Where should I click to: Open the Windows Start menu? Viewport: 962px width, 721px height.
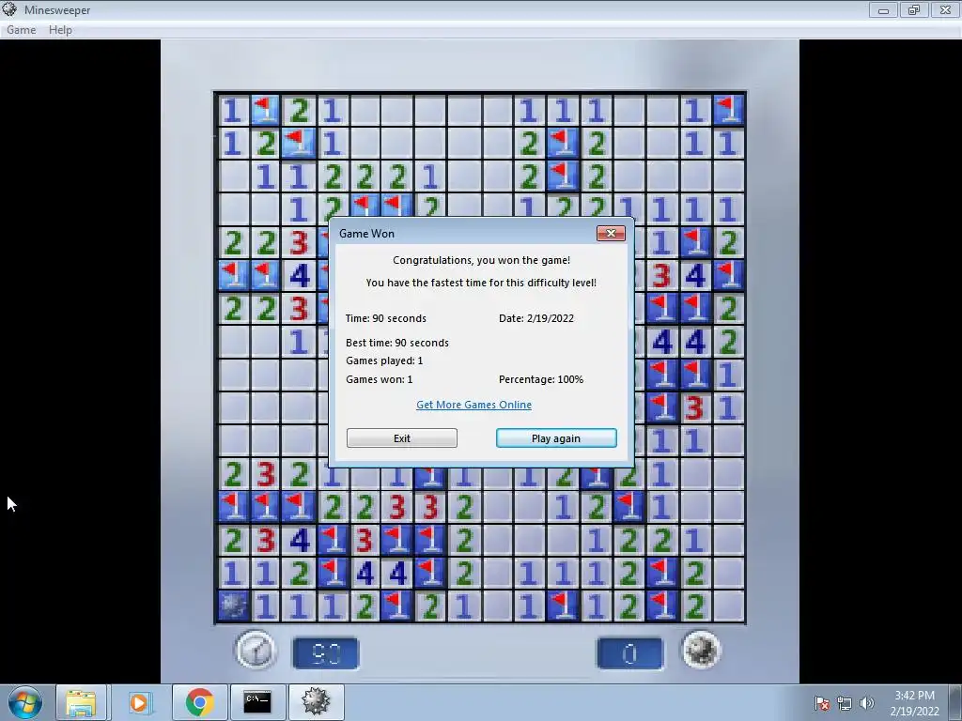pyautogui.click(x=25, y=702)
